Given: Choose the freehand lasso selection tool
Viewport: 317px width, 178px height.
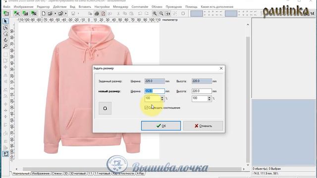Looking at the screenshot, I should tap(5, 34).
